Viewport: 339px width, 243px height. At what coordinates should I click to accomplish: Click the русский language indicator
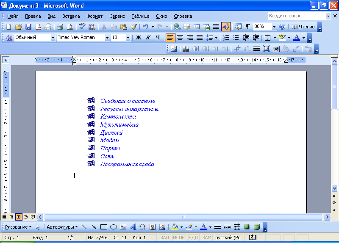tap(228, 237)
